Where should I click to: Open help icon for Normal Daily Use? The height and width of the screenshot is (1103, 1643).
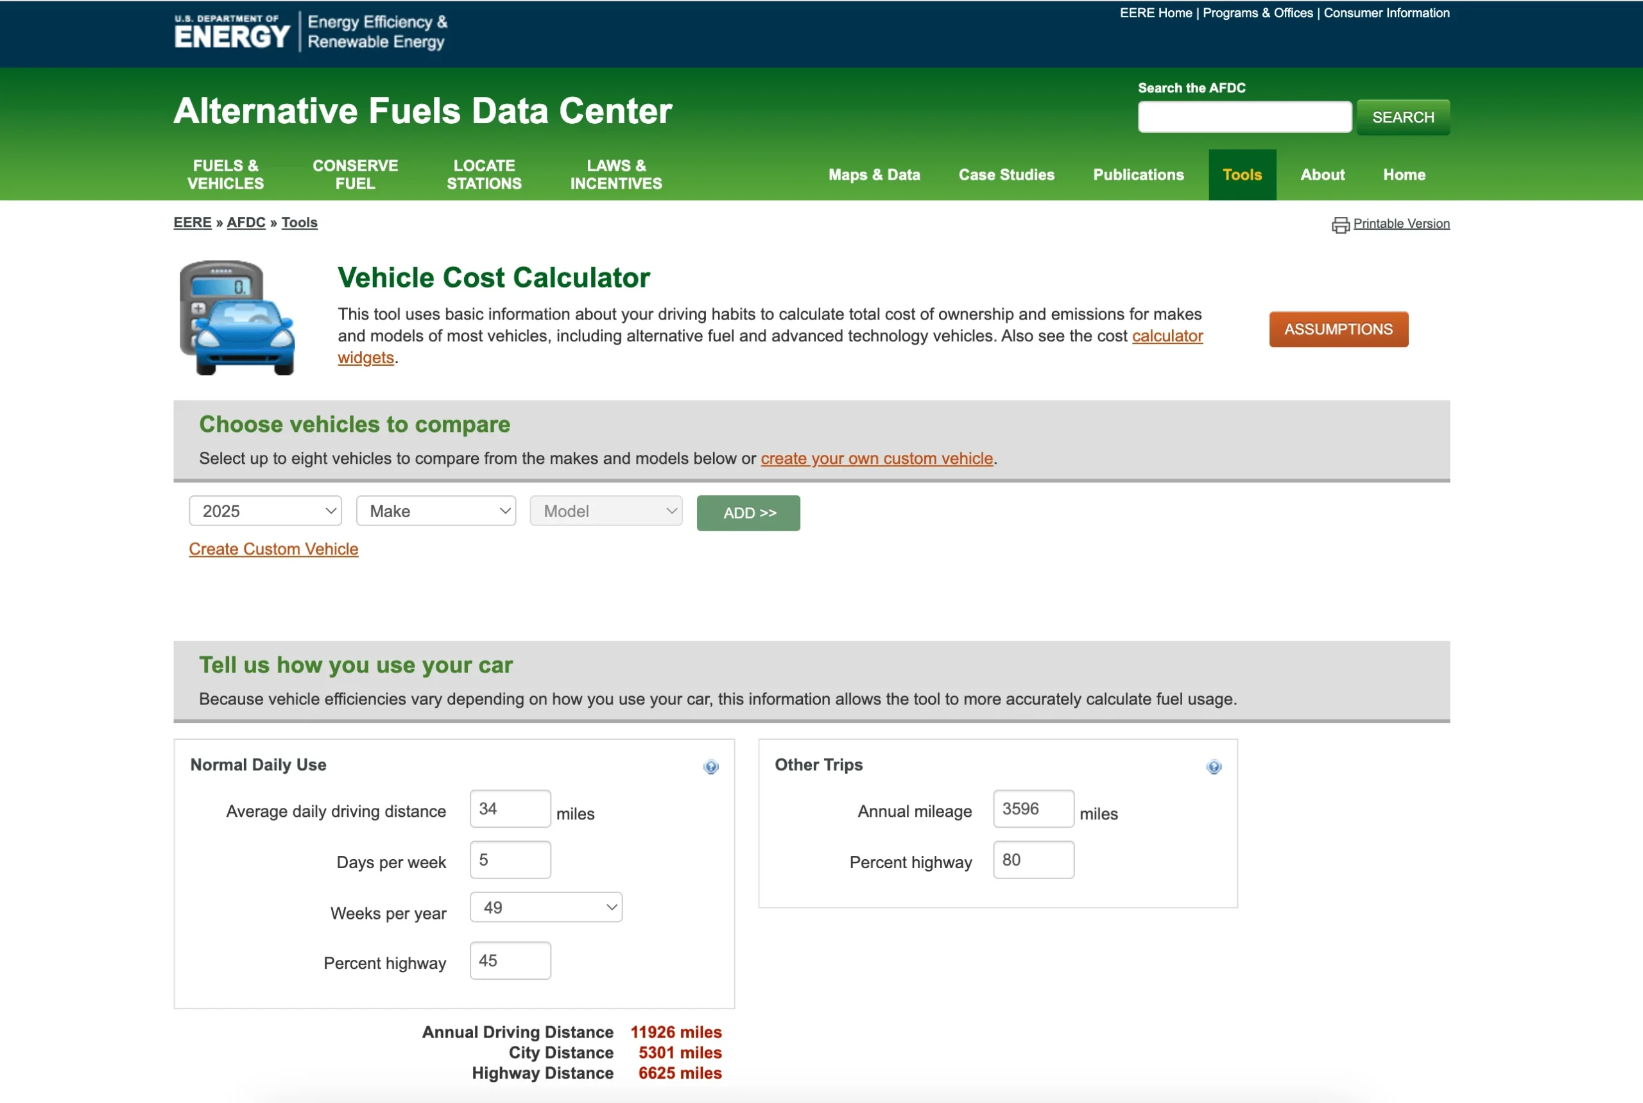(710, 767)
